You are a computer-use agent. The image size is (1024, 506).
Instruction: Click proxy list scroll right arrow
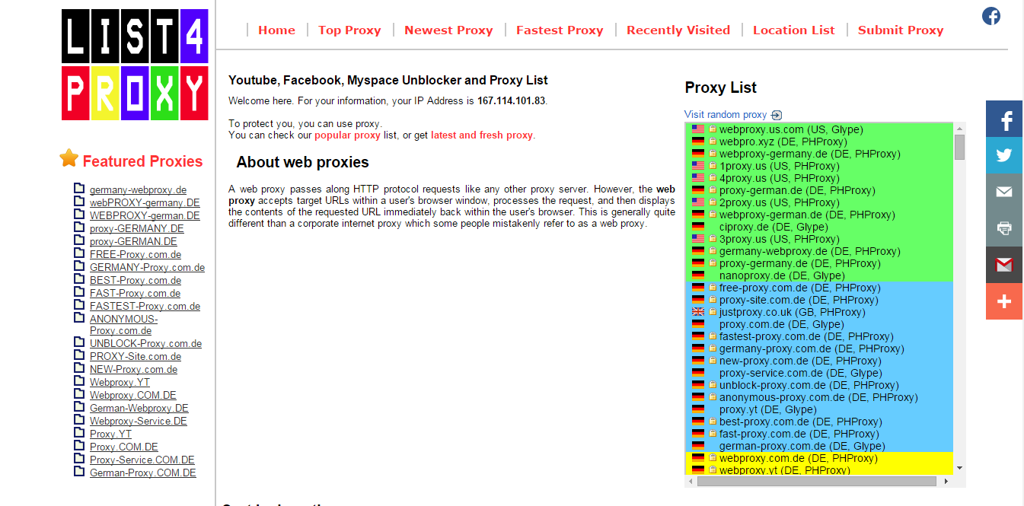click(946, 481)
